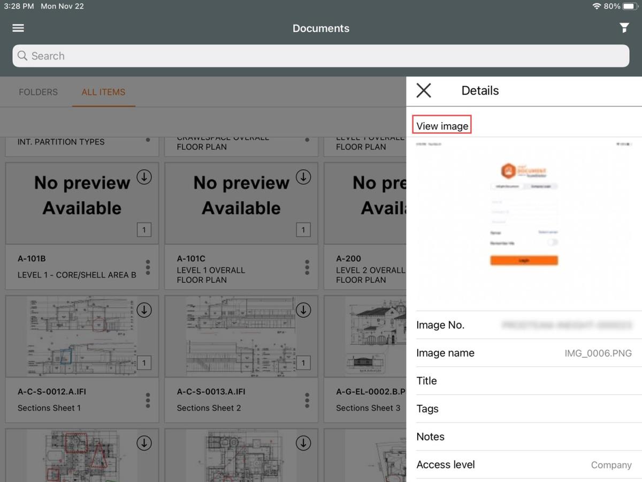Viewport: 642px width, 482px height.
Task: Open the filter funnel icon
Action: click(x=624, y=28)
